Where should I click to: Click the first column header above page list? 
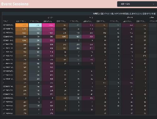tap(5, 21)
